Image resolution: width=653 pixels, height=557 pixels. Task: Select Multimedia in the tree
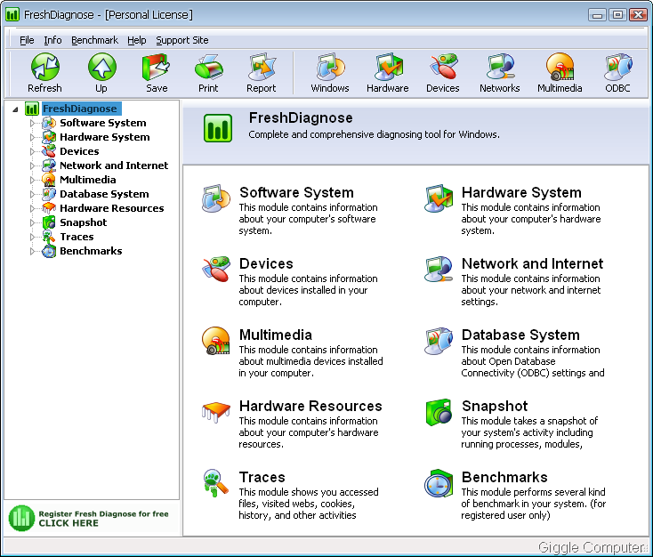87,180
